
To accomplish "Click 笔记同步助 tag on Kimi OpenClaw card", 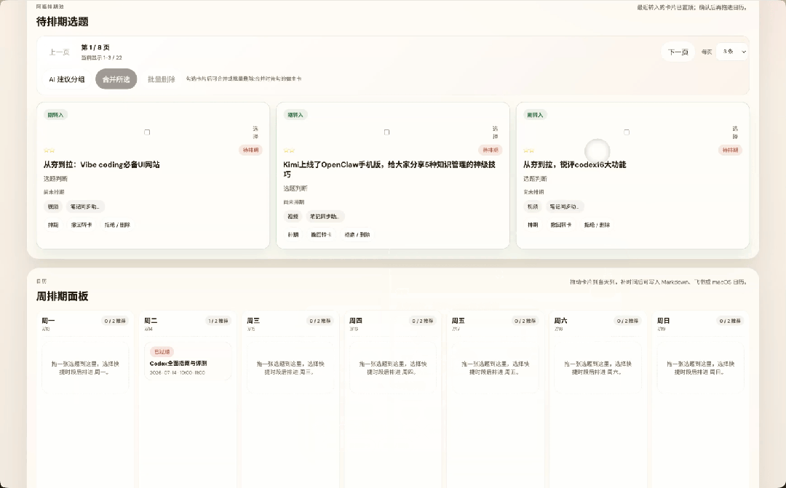I will pos(325,217).
